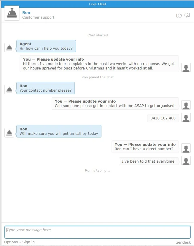Click user avatar beside 'Ron can I have a direct number?'
The width and height of the screenshot is (194, 246).
coord(186,148)
